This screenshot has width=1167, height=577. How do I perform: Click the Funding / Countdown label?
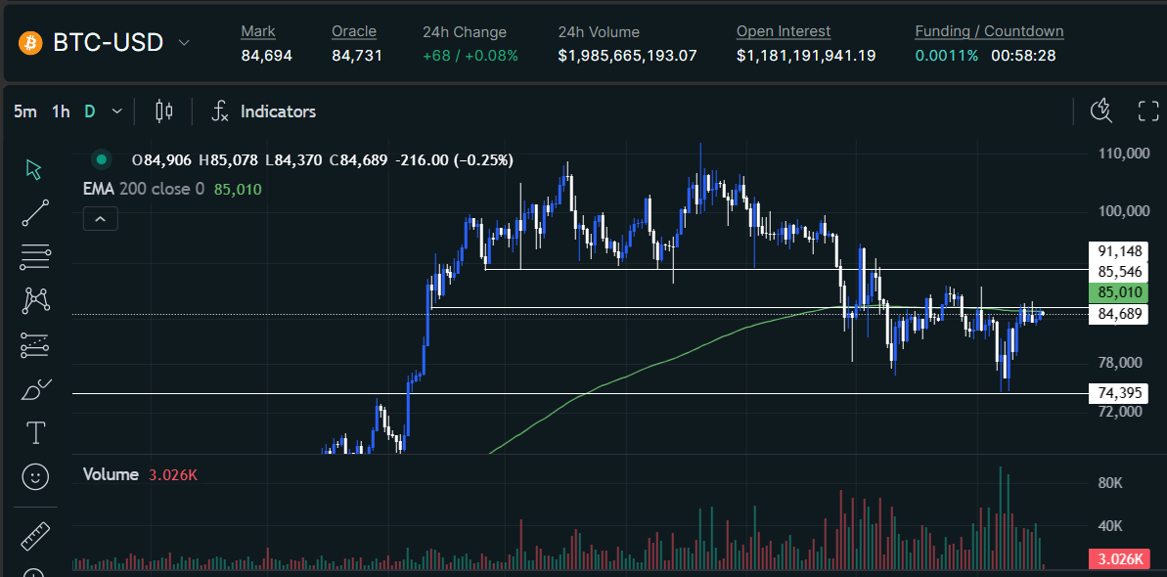point(989,31)
